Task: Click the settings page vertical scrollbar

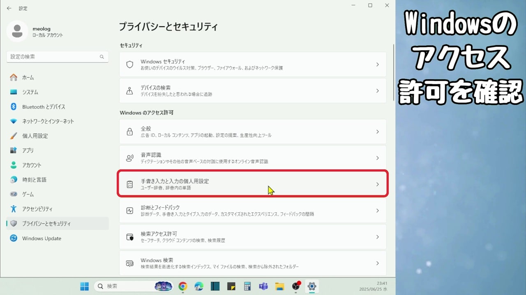Action: [394, 73]
